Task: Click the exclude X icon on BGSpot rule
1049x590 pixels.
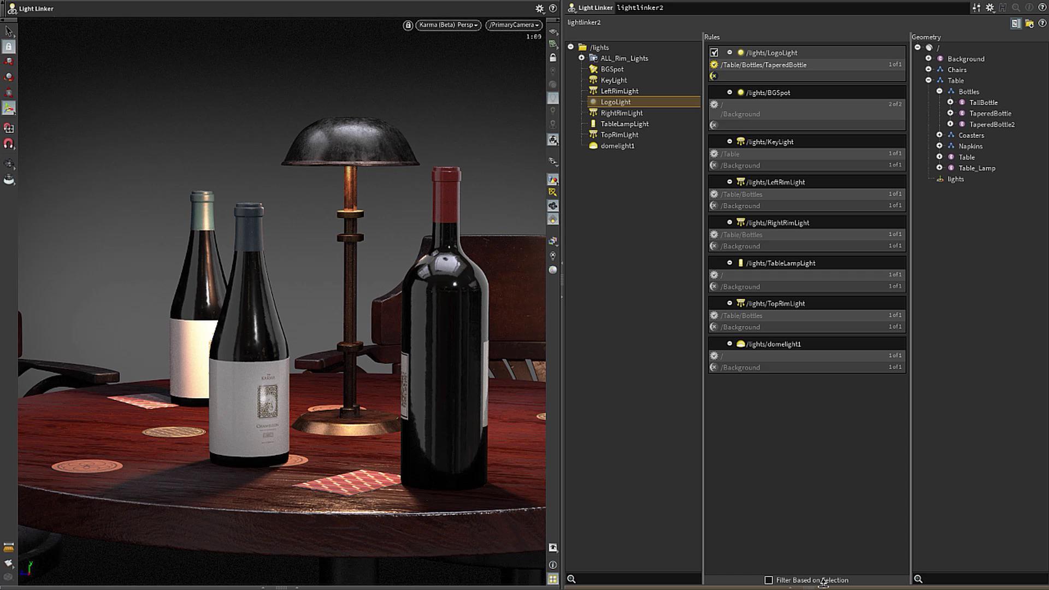Action: 714,125
